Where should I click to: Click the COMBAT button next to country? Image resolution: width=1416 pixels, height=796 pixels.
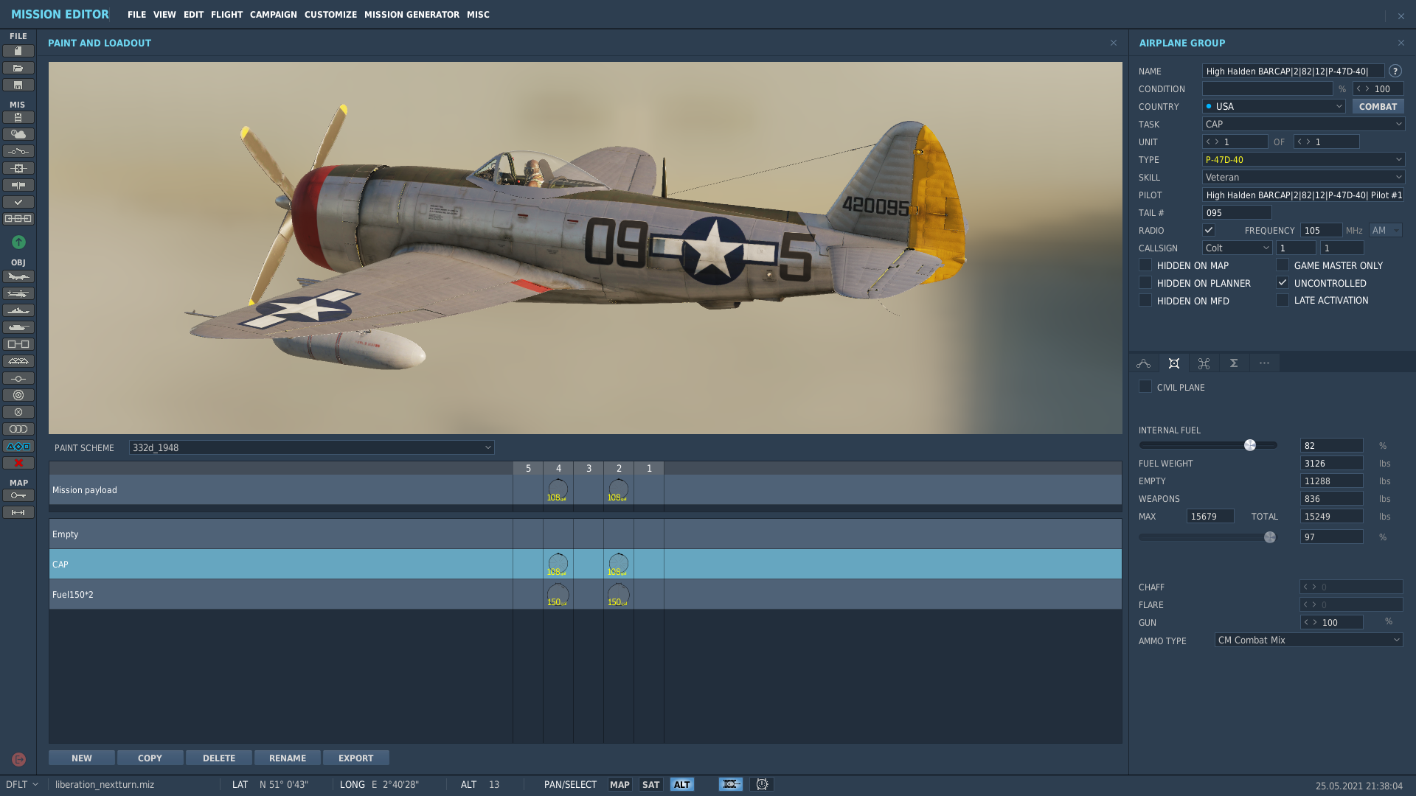1378,106
